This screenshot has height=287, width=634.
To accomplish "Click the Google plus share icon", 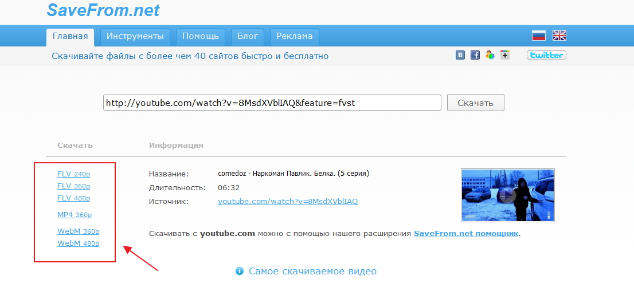I will pos(504,56).
